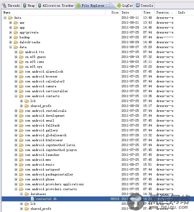Click the databases folder icon
Image resolution: width=194 pixels, height=212 pixels.
click(27, 194)
